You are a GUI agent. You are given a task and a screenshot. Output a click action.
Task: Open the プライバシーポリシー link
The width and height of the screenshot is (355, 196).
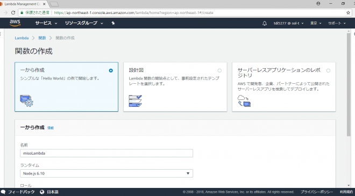[316, 192]
